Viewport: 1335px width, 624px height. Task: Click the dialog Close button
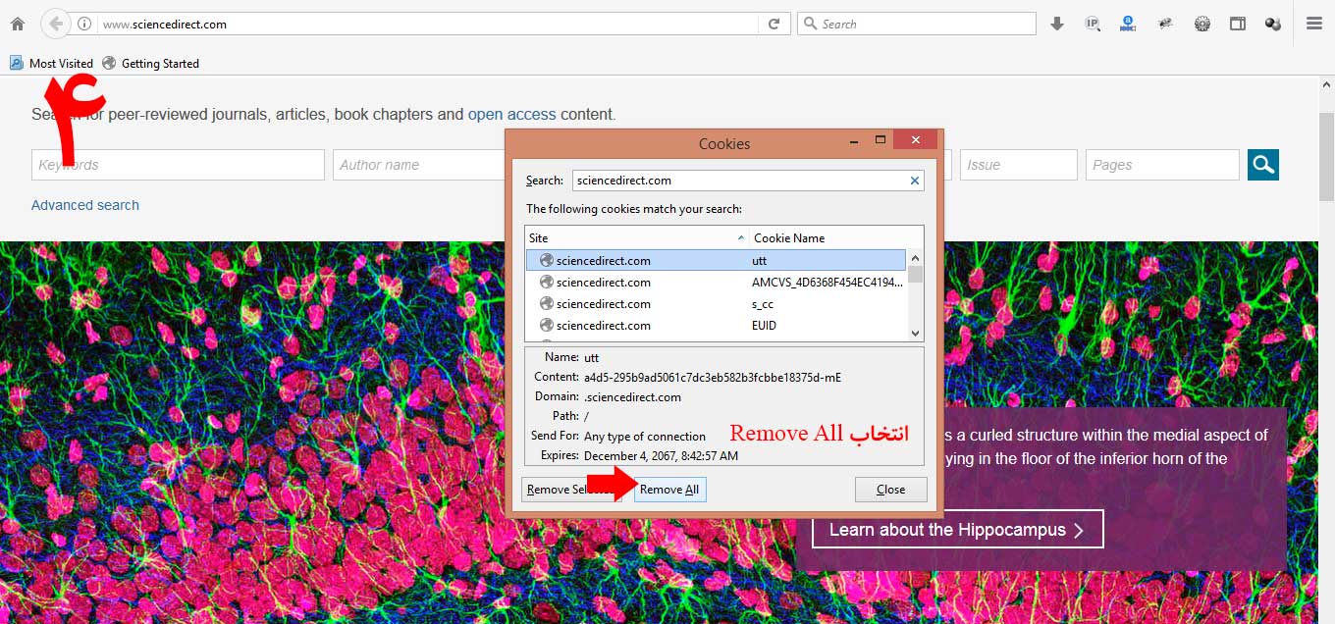(x=891, y=490)
